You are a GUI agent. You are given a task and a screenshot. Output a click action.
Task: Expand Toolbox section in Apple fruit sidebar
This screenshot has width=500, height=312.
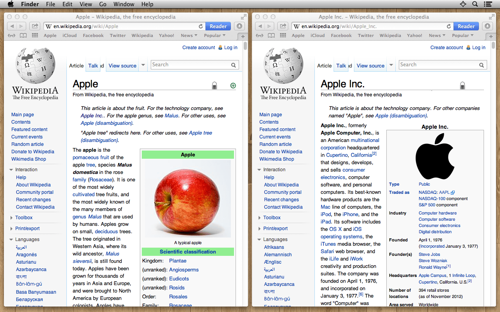[24, 218]
